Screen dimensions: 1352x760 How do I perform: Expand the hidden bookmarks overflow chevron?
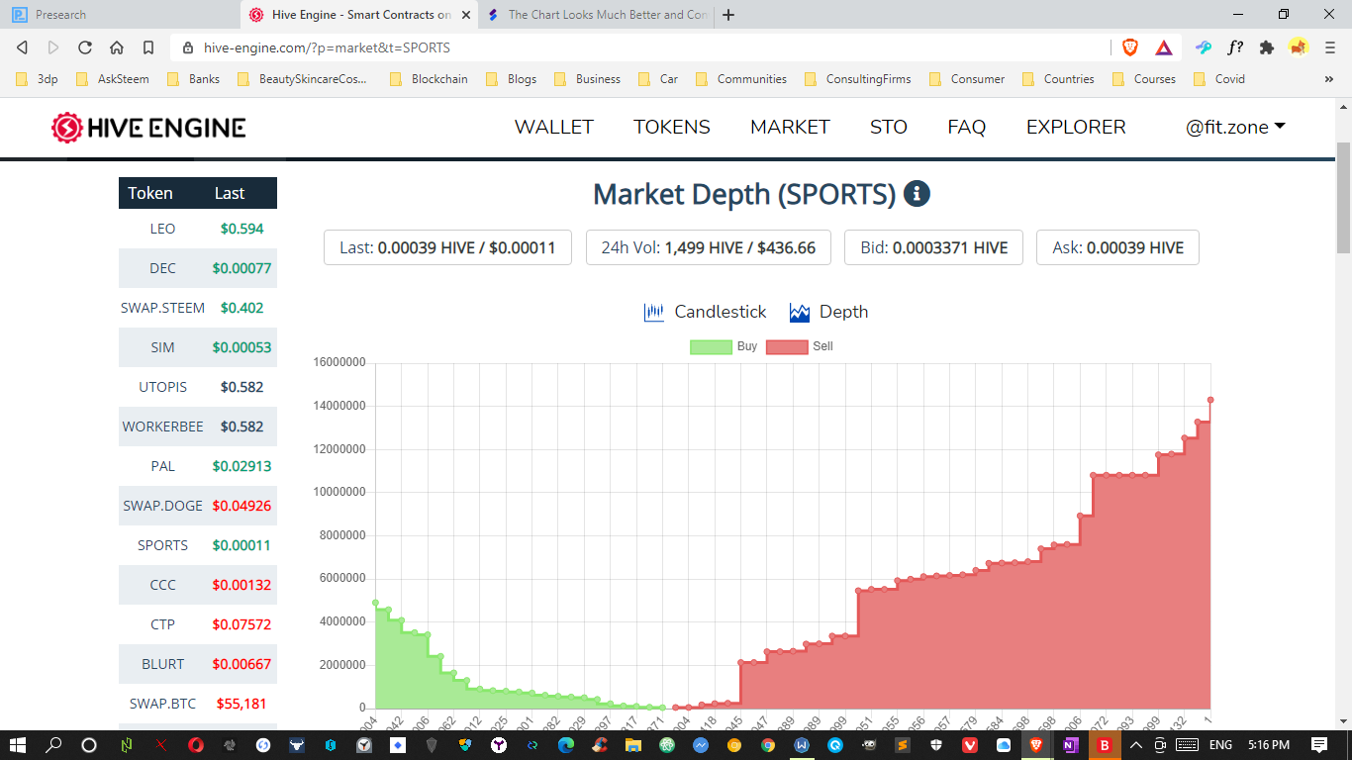pyautogui.click(x=1329, y=79)
